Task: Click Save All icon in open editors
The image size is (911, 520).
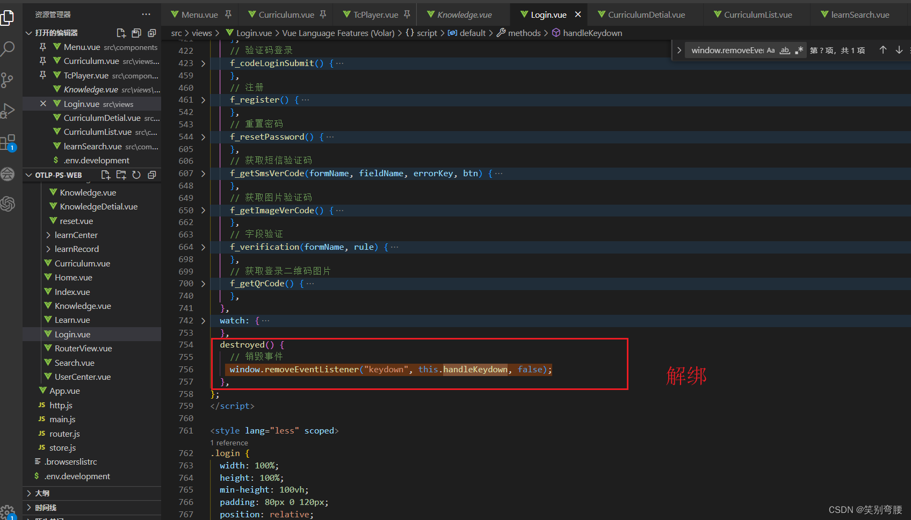Action: (136, 33)
